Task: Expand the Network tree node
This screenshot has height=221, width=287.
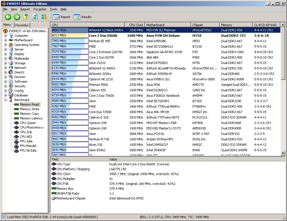Action: pos(5,68)
